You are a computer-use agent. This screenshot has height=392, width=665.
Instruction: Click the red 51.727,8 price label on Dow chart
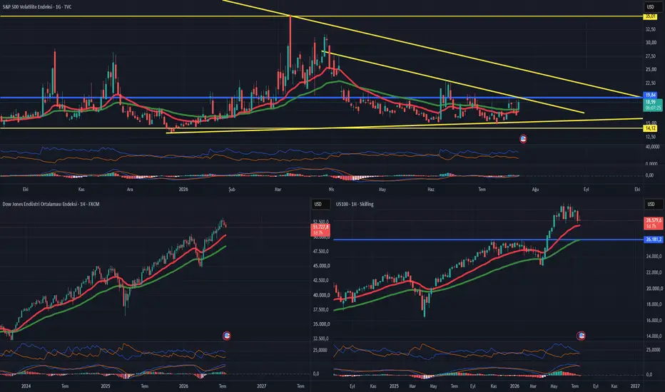(x=321, y=230)
